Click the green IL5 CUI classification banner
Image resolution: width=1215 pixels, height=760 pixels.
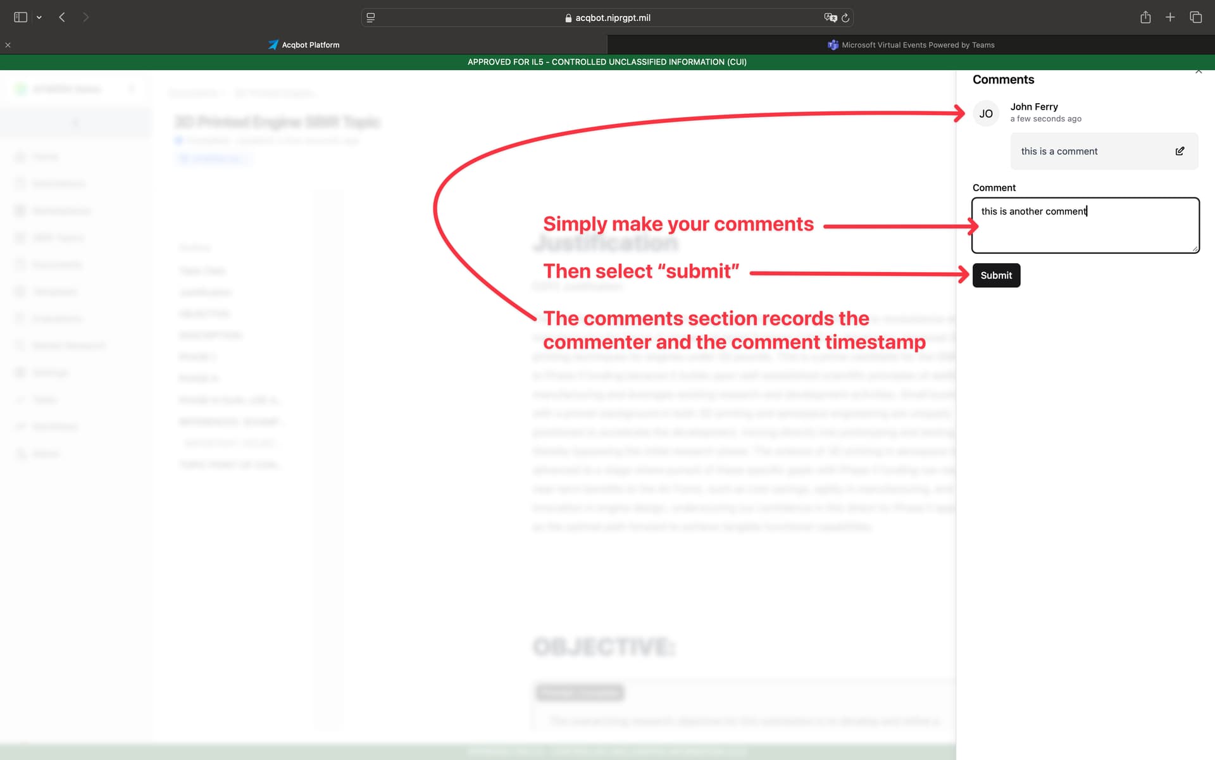click(x=607, y=62)
